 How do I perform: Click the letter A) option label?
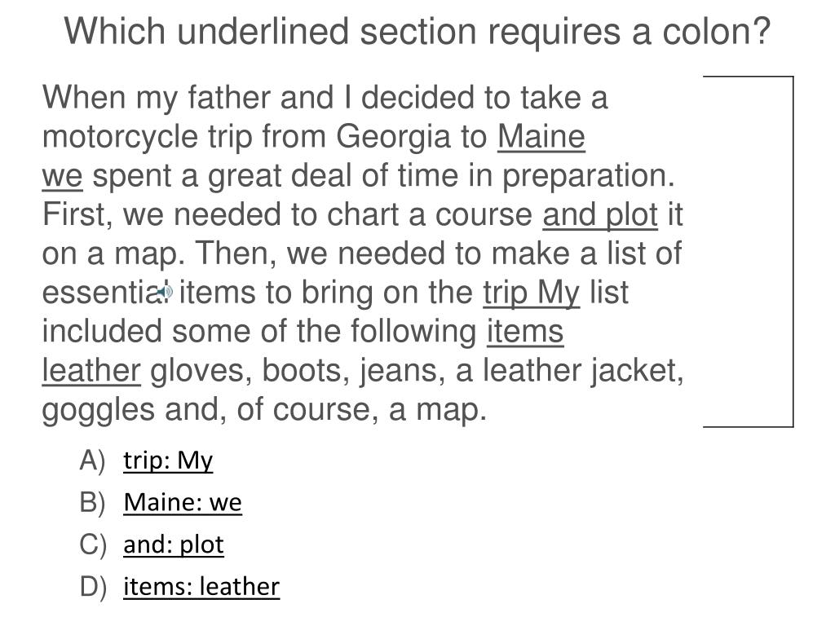coord(93,460)
